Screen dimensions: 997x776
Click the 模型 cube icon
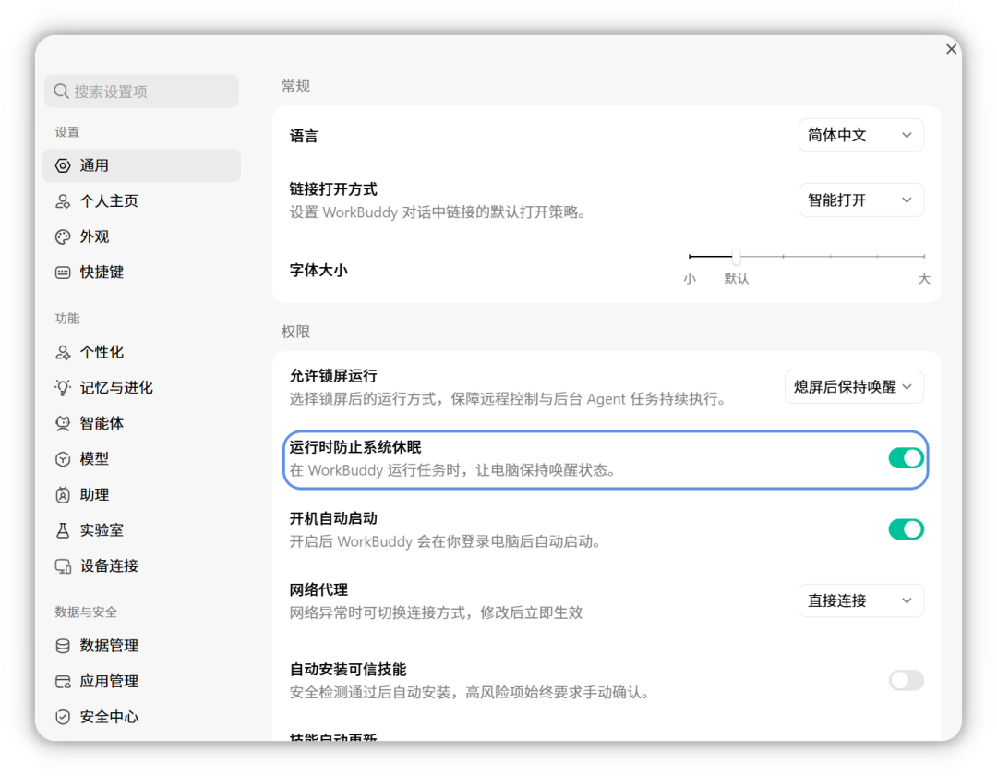(63, 459)
